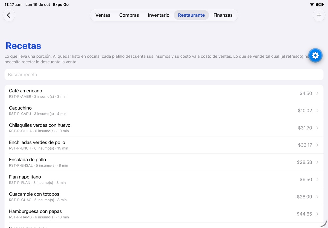The height and width of the screenshot is (228, 328).
Task: Open chevron on the Capuchino row
Action: (317, 110)
